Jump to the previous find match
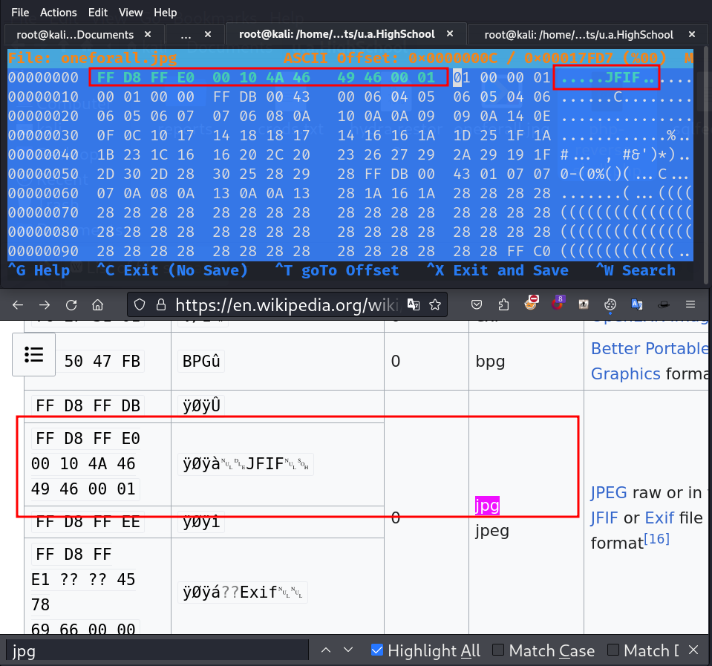The height and width of the screenshot is (666, 712). tap(325, 650)
